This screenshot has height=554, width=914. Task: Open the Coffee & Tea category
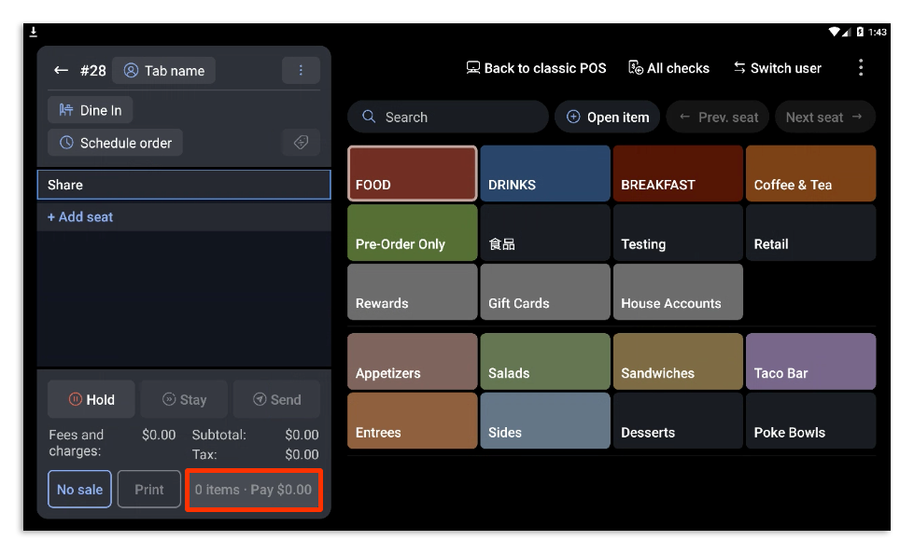pyautogui.click(x=810, y=173)
